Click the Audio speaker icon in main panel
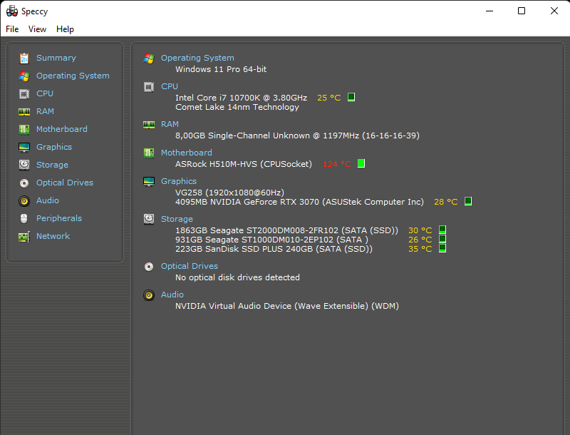 pos(149,295)
